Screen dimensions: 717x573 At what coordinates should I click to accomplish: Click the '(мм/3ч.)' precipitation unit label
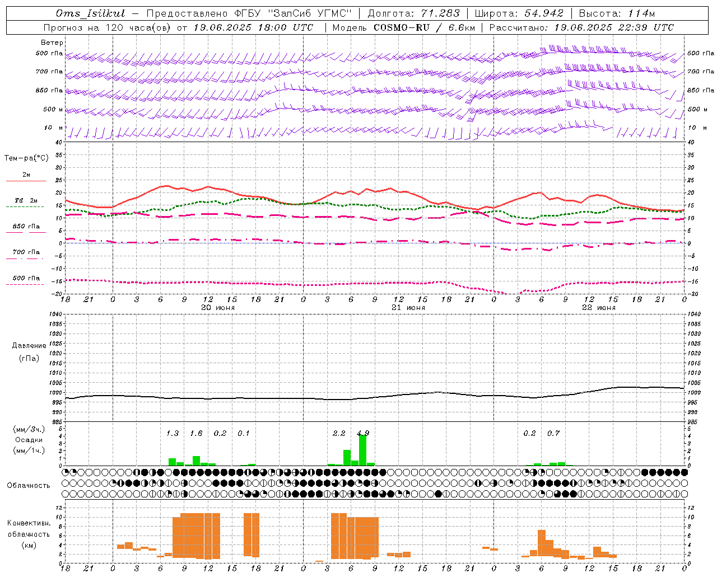click(29, 429)
